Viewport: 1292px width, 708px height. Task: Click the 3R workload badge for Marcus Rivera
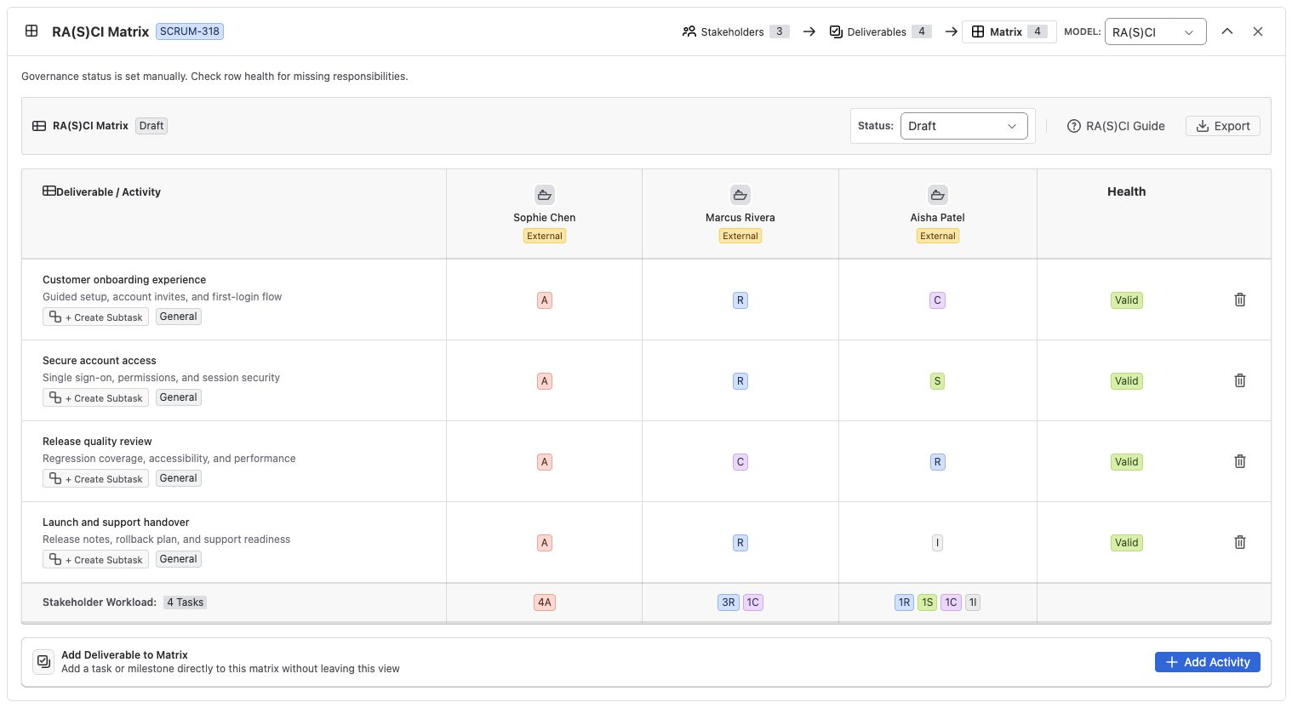[x=729, y=602]
